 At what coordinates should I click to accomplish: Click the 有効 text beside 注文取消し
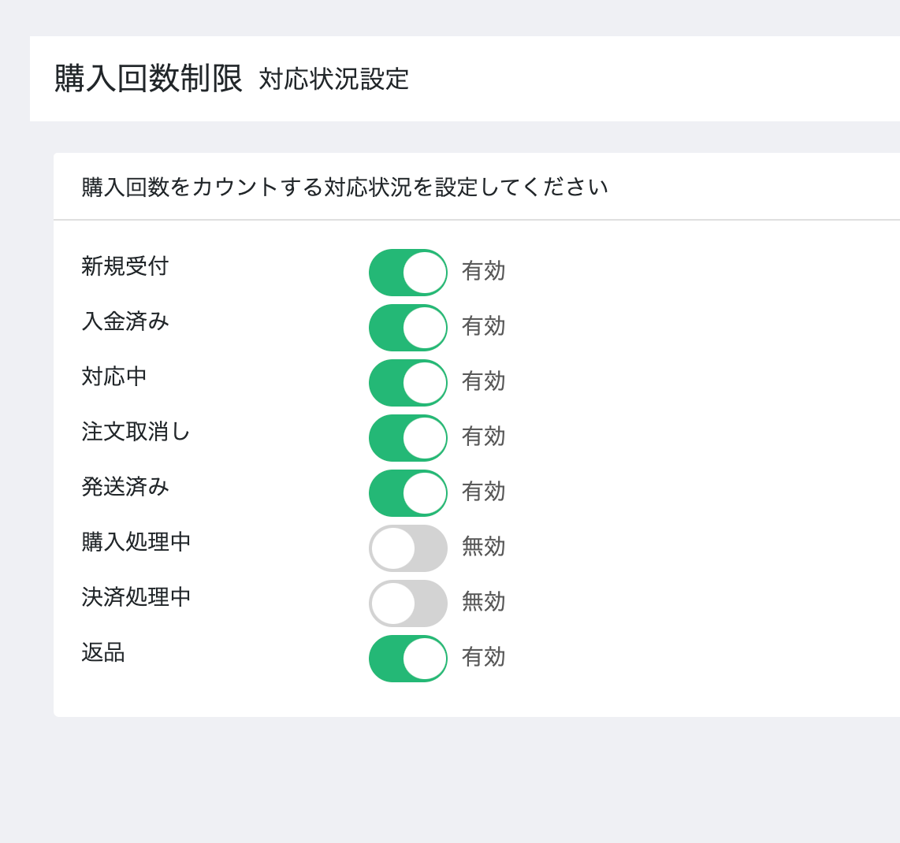(x=483, y=436)
